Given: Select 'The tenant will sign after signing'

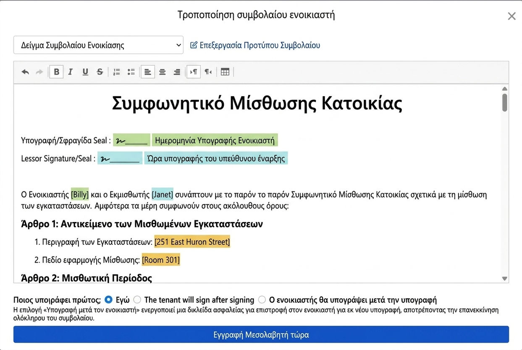Looking at the screenshot, I should (x=137, y=300).
